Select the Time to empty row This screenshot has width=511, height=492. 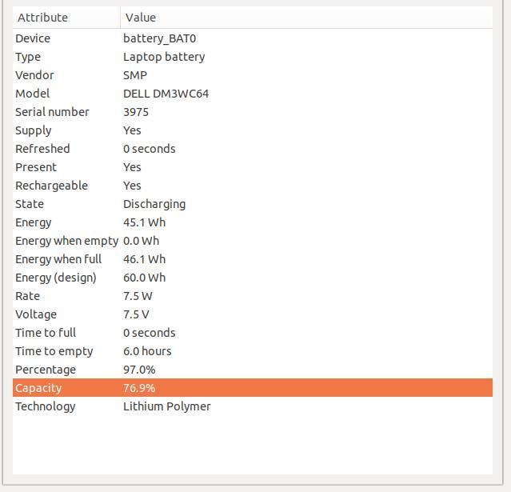(253, 351)
